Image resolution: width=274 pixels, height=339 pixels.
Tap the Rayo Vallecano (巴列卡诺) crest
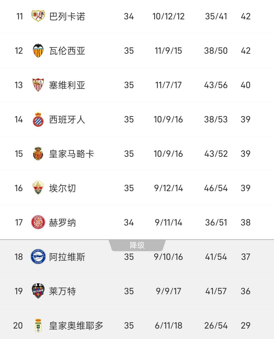(38, 16)
